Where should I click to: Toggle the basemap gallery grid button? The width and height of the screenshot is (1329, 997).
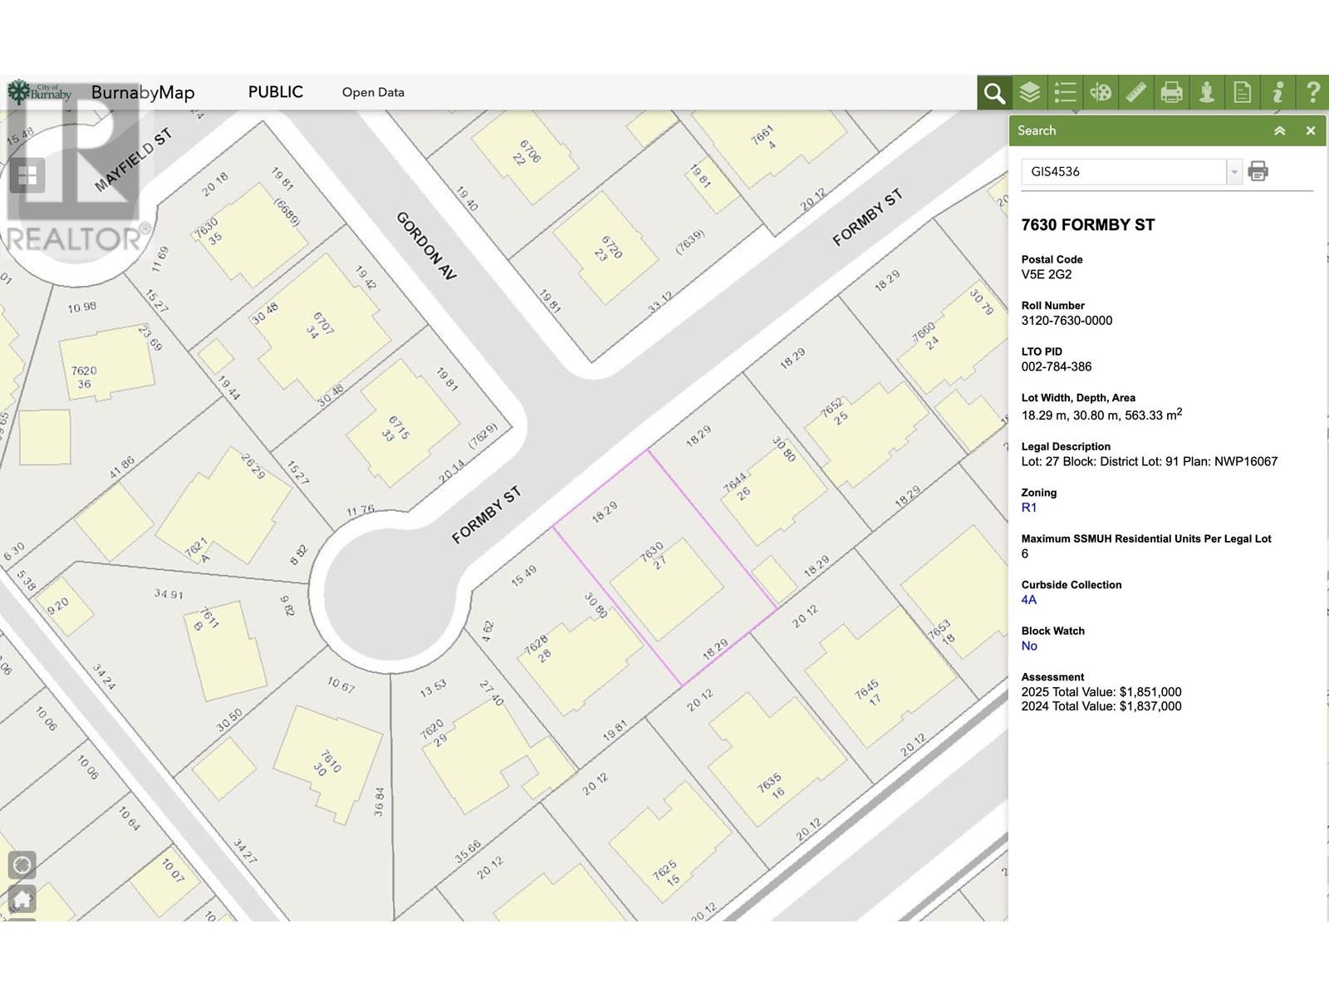click(27, 175)
